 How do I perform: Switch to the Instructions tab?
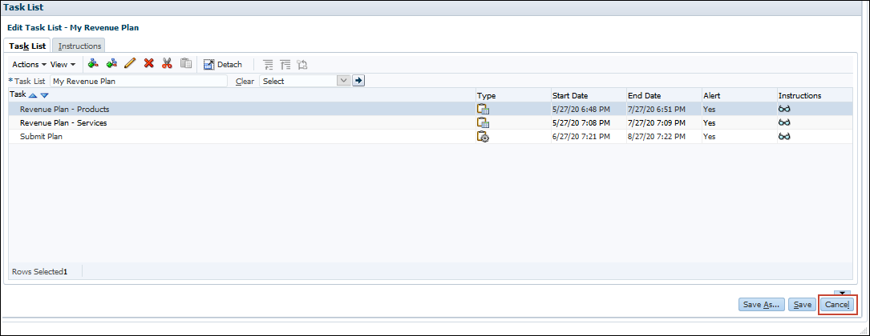(x=80, y=46)
